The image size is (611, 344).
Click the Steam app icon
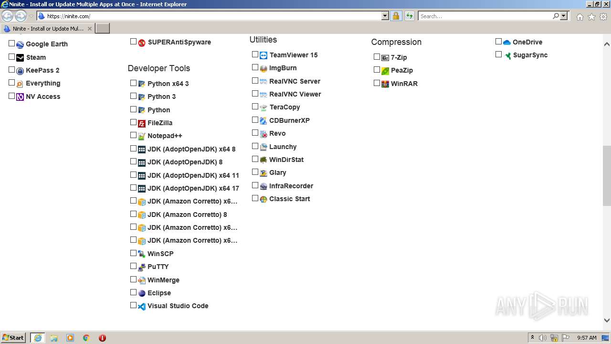coord(20,58)
